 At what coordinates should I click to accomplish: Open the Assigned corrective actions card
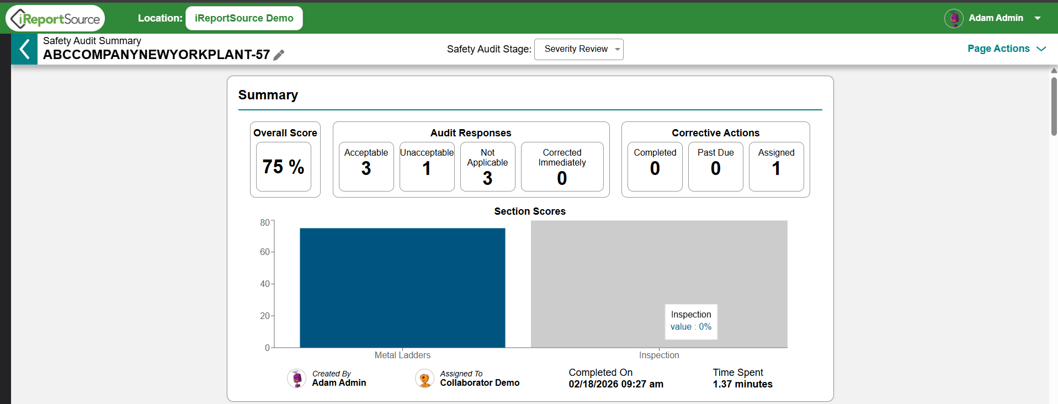pyautogui.click(x=777, y=167)
